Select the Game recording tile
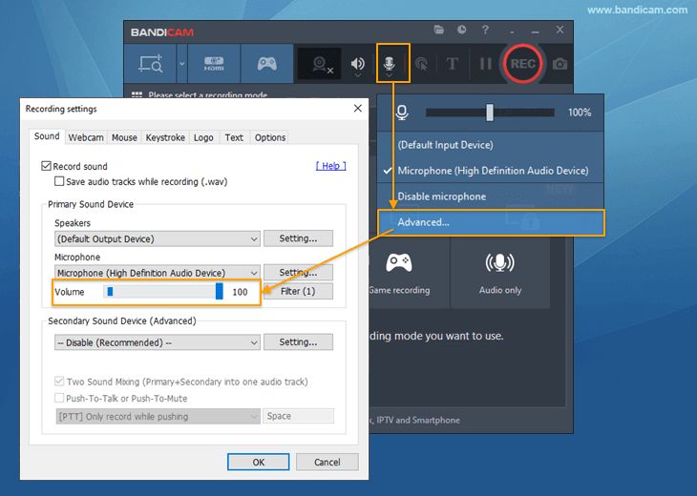Image resolution: width=697 pixels, height=496 pixels. tap(399, 273)
